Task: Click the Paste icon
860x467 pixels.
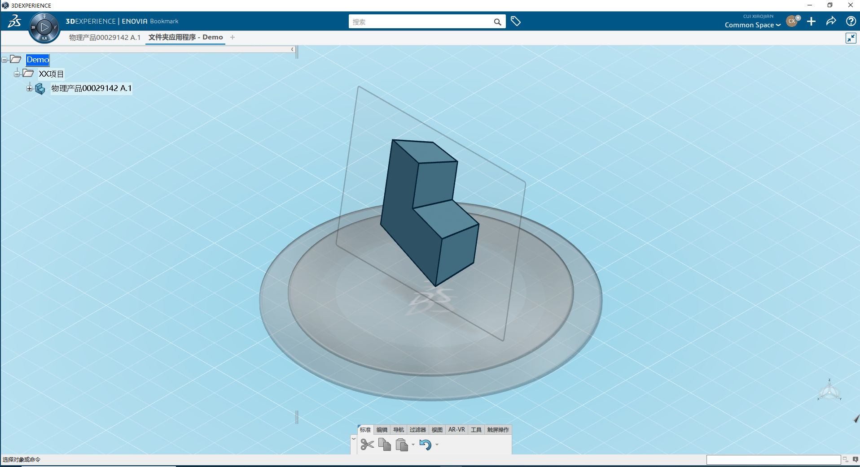Action: [x=402, y=444]
